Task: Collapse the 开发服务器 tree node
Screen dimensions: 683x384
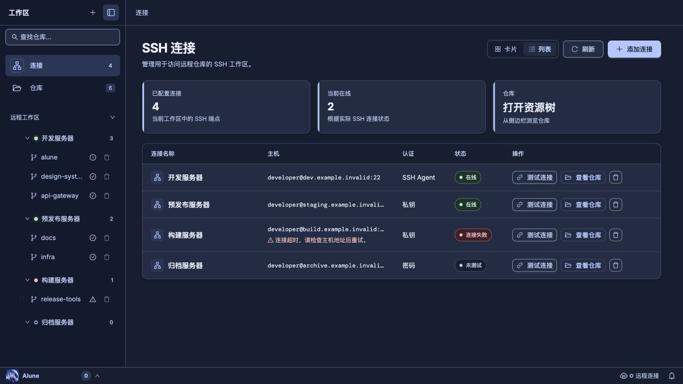Action: point(28,138)
